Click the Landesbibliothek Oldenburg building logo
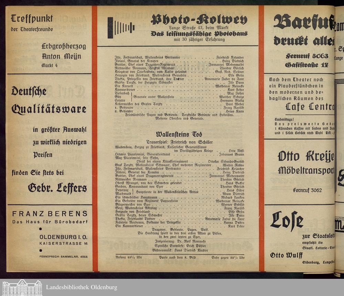Viewport: 344px width, 296px height. coord(23,287)
